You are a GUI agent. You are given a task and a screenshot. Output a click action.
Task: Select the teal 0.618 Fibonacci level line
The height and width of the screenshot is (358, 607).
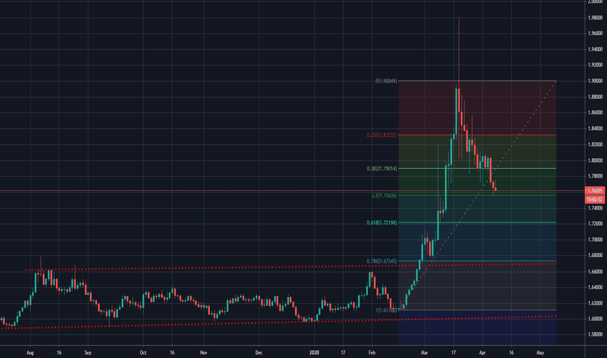[x=477, y=223]
